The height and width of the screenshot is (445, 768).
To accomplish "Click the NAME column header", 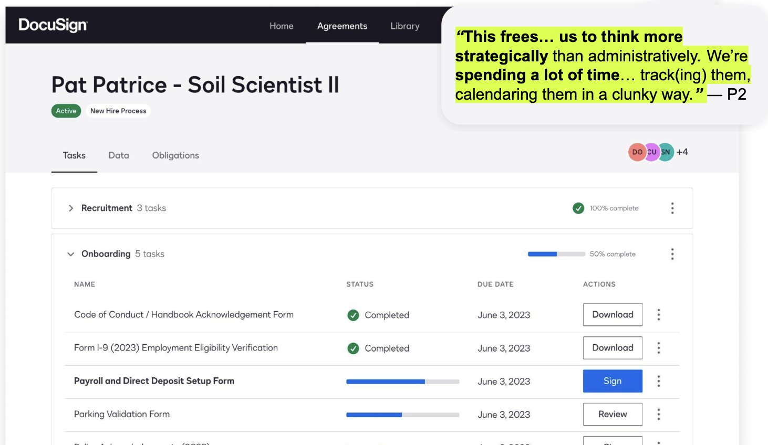I will click(x=85, y=284).
